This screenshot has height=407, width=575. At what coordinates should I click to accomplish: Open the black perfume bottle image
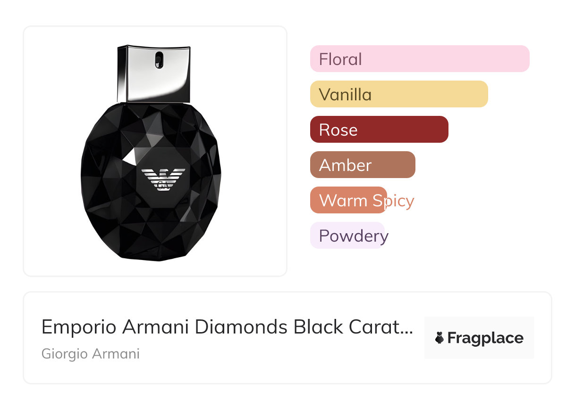[151, 188]
